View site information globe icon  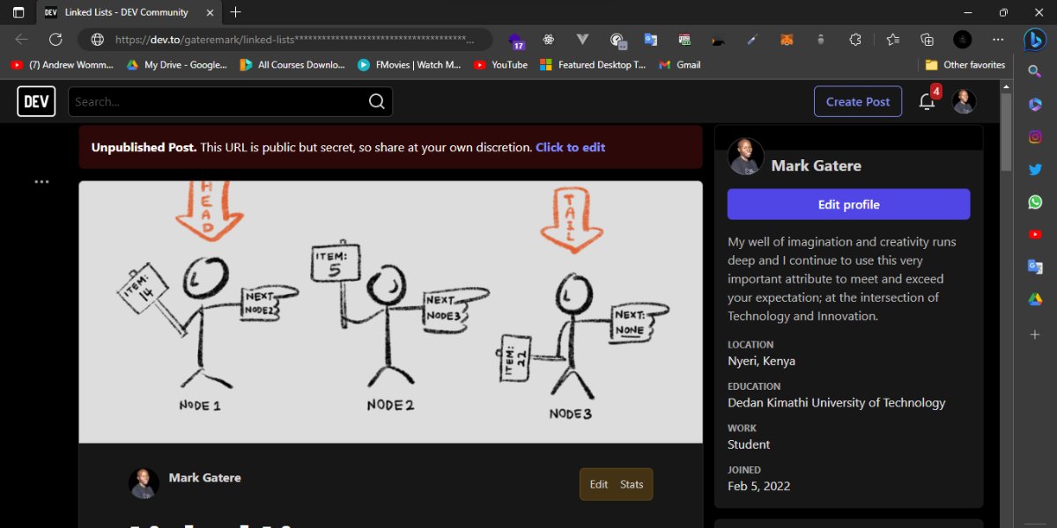97,40
